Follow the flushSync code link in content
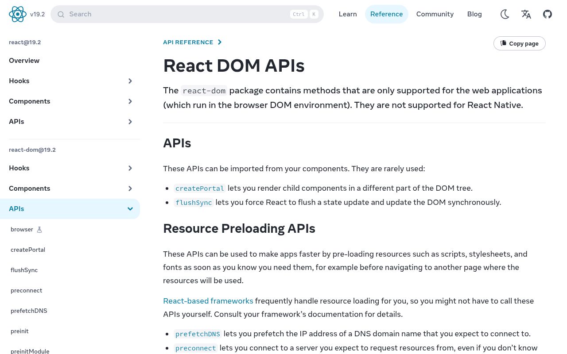Image resolution: width=567 pixels, height=354 pixels. point(194,203)
